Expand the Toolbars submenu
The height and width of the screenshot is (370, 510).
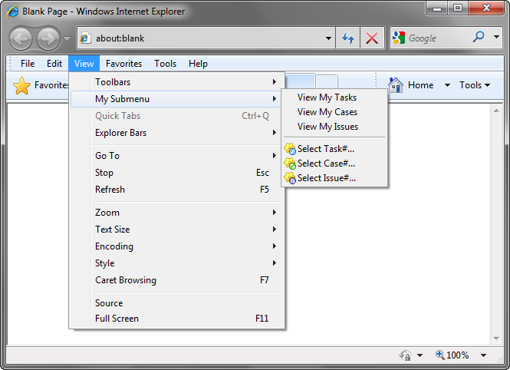pos(177,82)
